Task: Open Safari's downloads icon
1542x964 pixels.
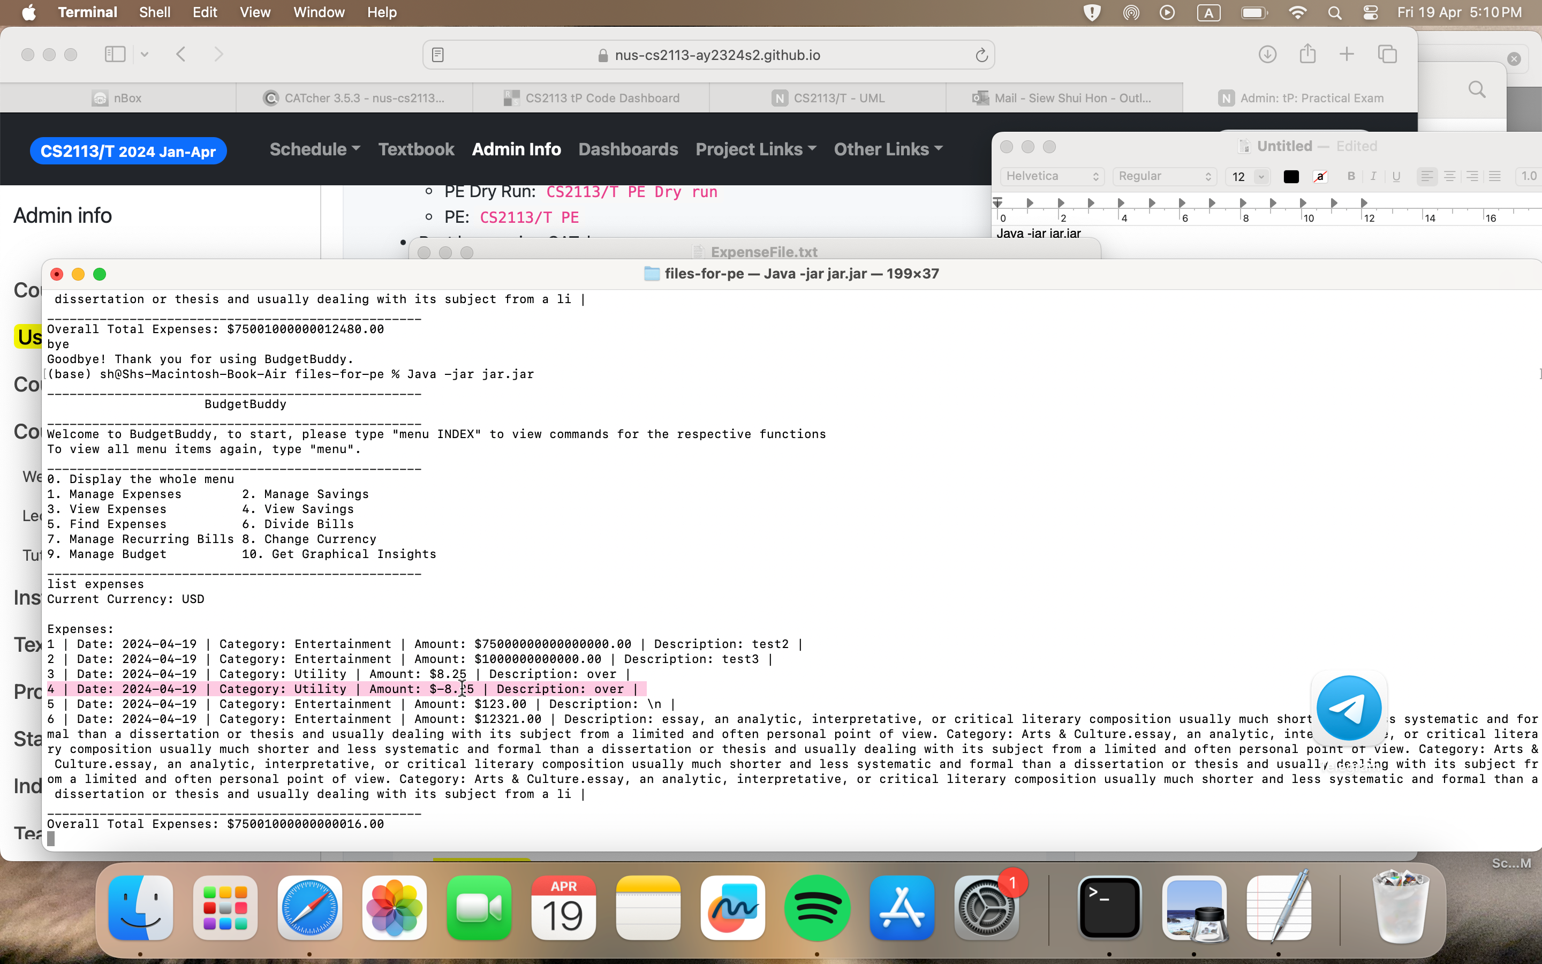Action: tap(1267, 54)
